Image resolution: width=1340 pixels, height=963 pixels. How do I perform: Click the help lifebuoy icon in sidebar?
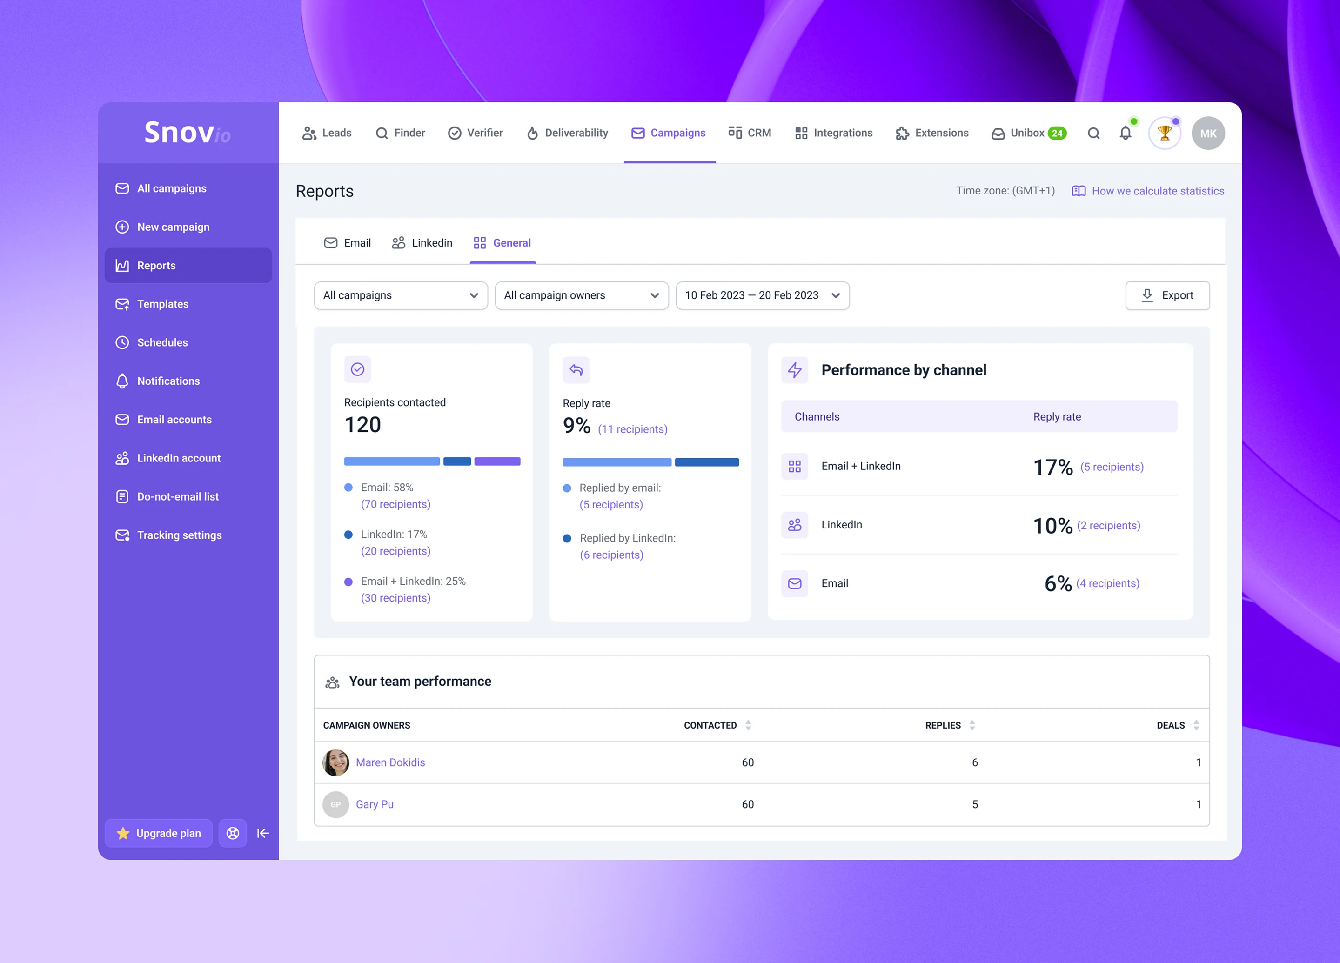click(x=233, y=833)
